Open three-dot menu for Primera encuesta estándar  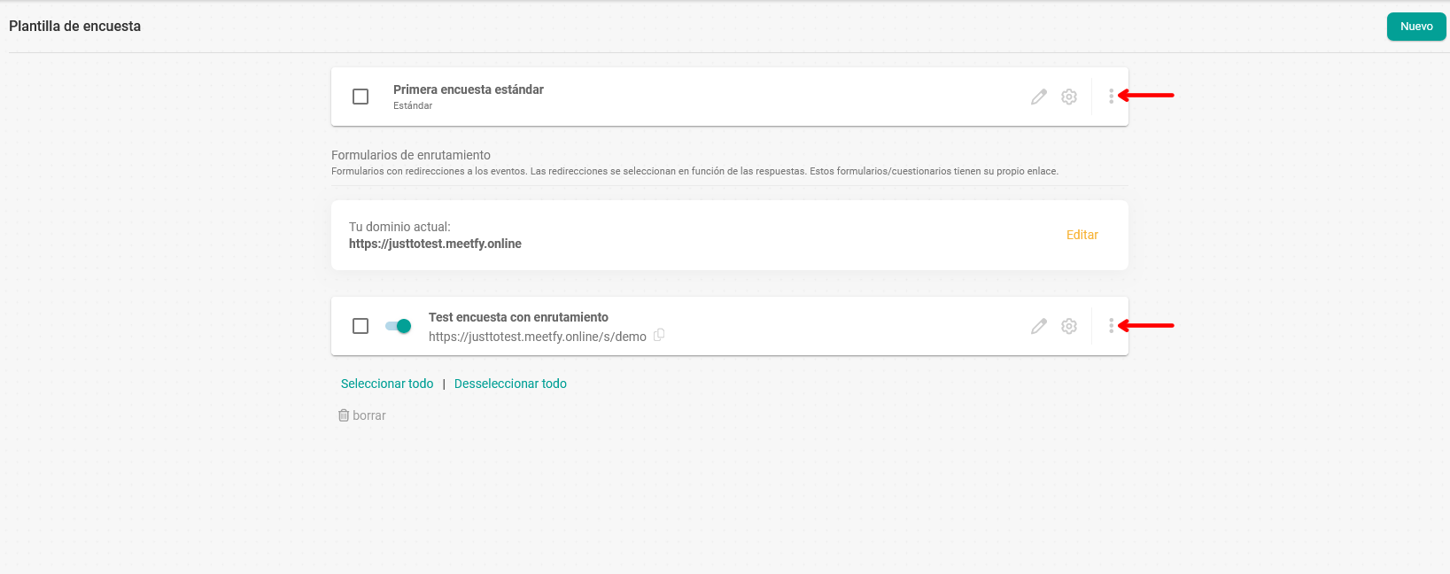tap(1111, 96)
